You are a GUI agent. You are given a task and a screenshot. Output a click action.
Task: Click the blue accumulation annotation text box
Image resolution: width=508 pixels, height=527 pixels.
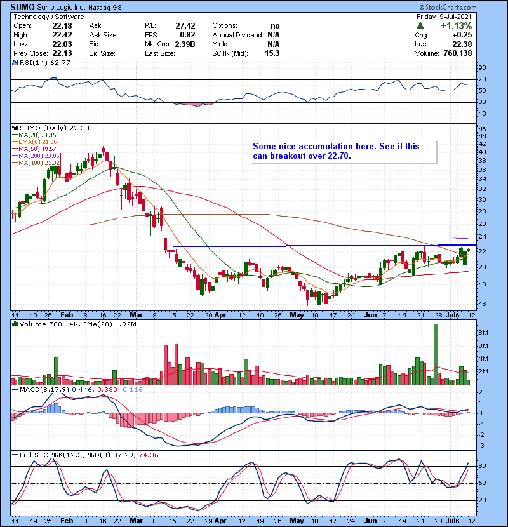(344, 151)
